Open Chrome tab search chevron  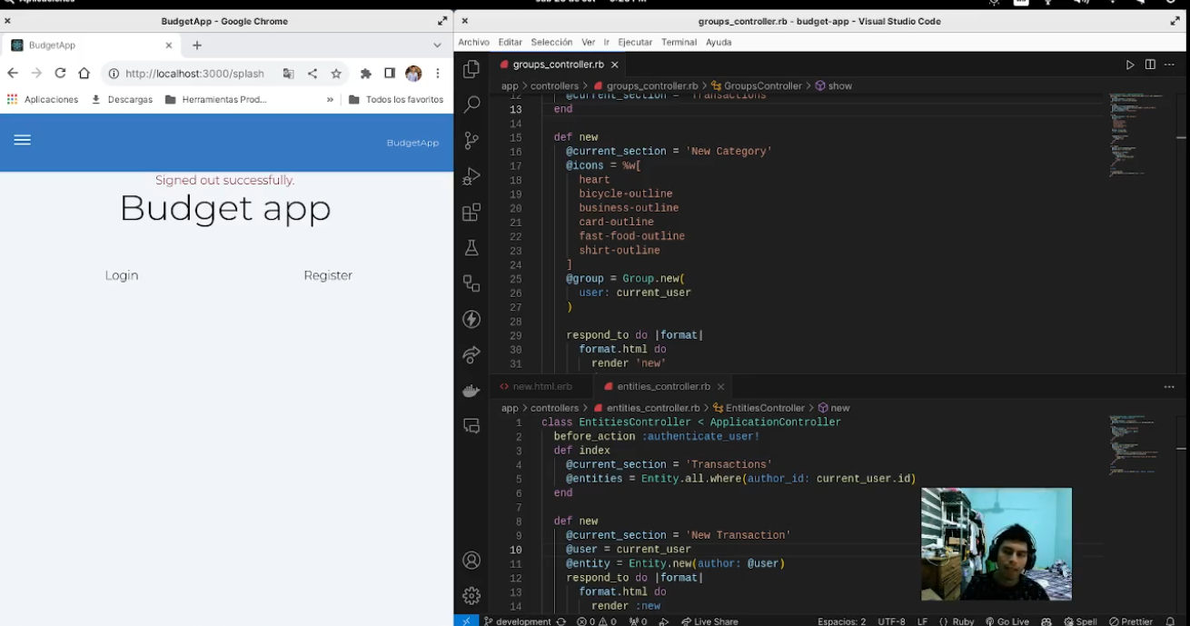pyautogui.click(x=437, y=45)
